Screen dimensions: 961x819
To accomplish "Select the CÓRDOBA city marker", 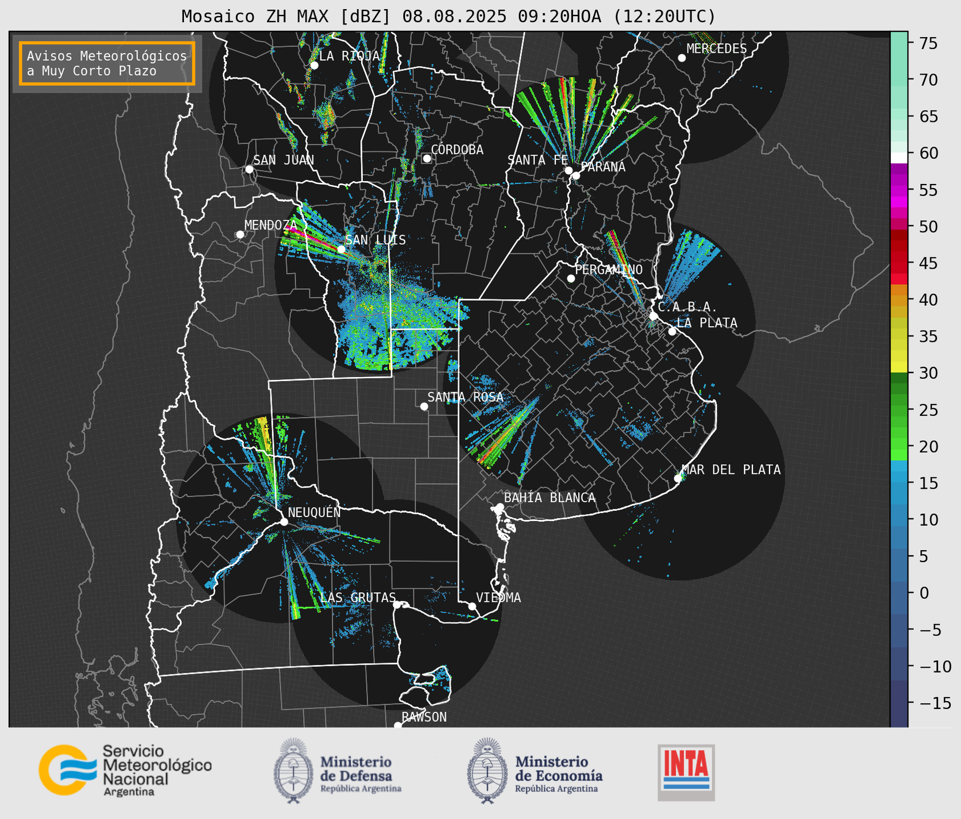I will pyautogui.click(x=427, y=158).
